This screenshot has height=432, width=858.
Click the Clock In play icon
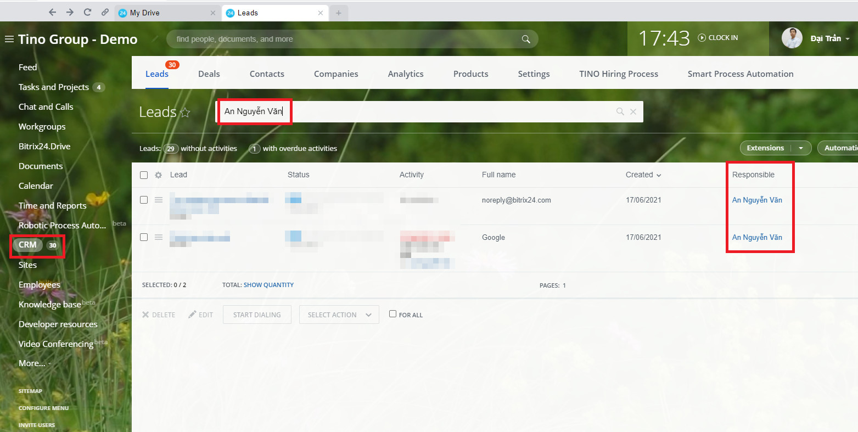point(702,38)
